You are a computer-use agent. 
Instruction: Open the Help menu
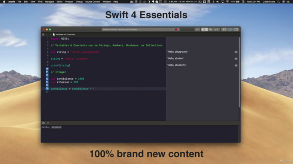pos(116,2)
